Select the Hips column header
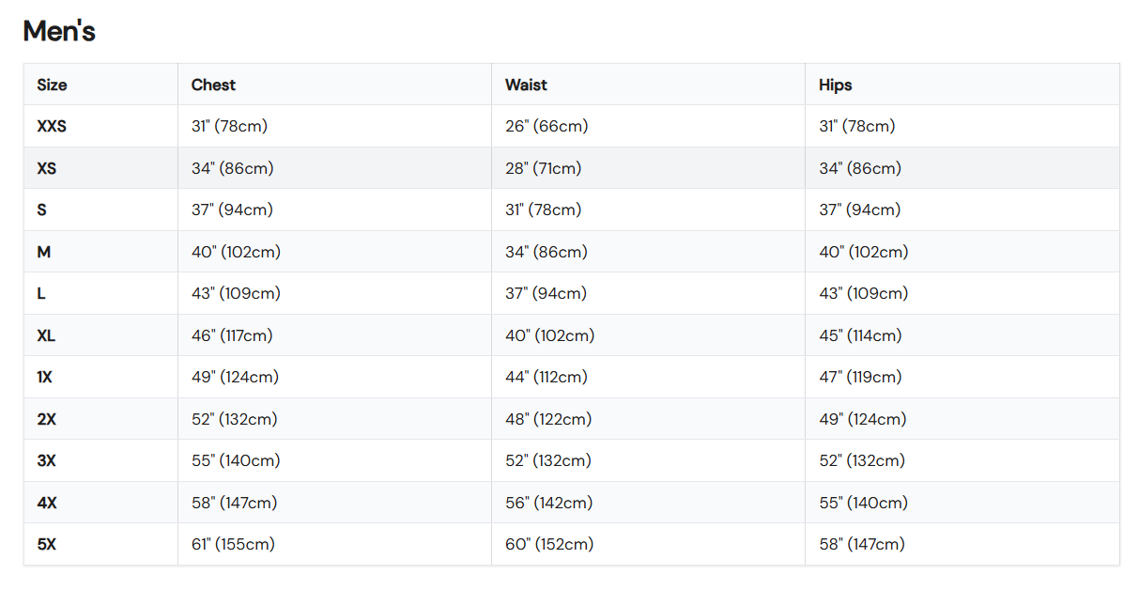This screenshot has height=590, width=1139. click(835, 85)
